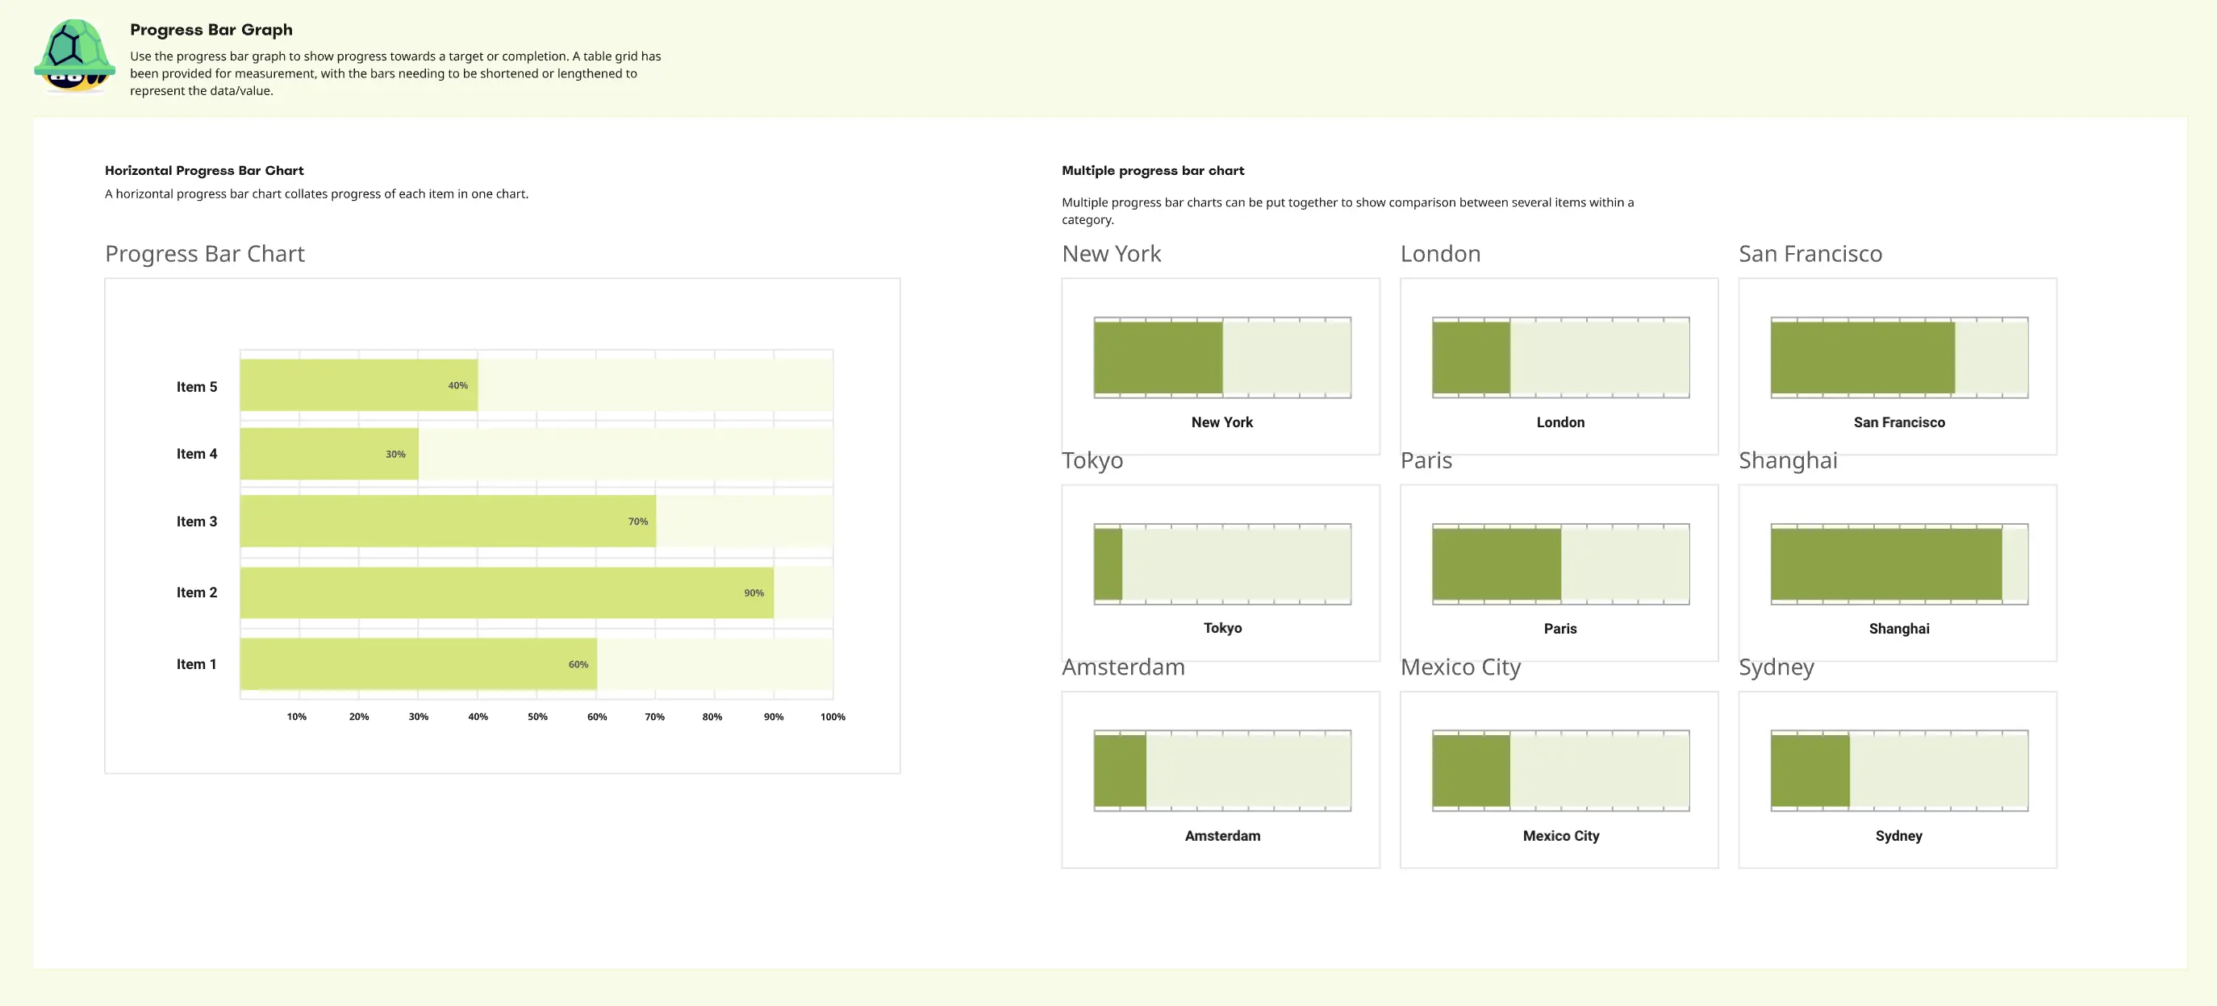This screenshot has width=2217, height=1006.
Task: Click the '100%' axis label
Action: (x=833, y=717)
